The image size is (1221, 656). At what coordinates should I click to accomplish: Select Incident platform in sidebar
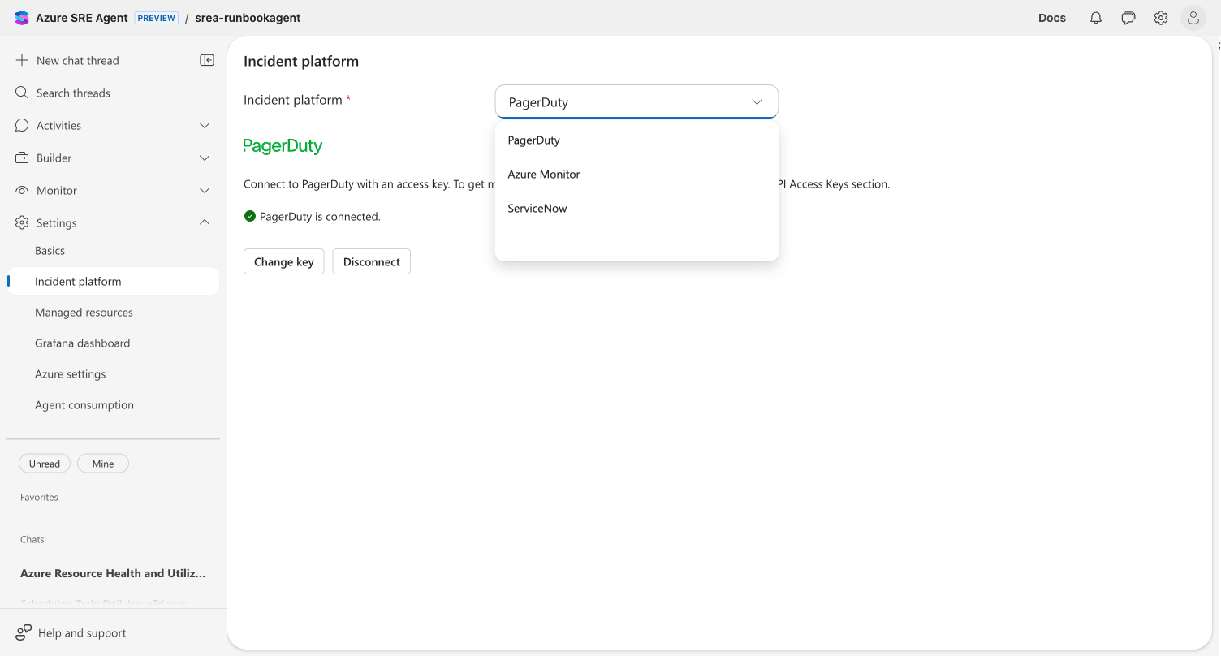[113, 282]
